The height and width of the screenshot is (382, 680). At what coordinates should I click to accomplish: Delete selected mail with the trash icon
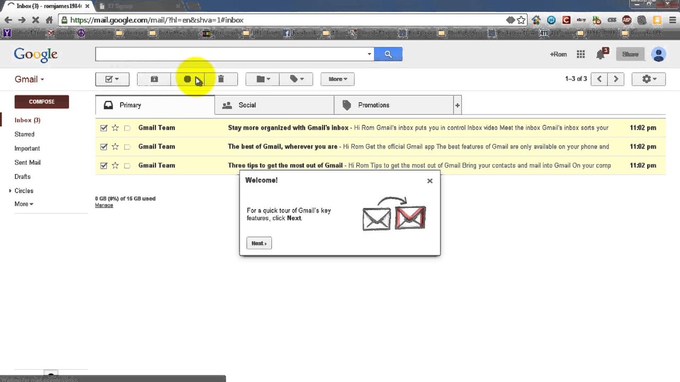click(220, 79)
